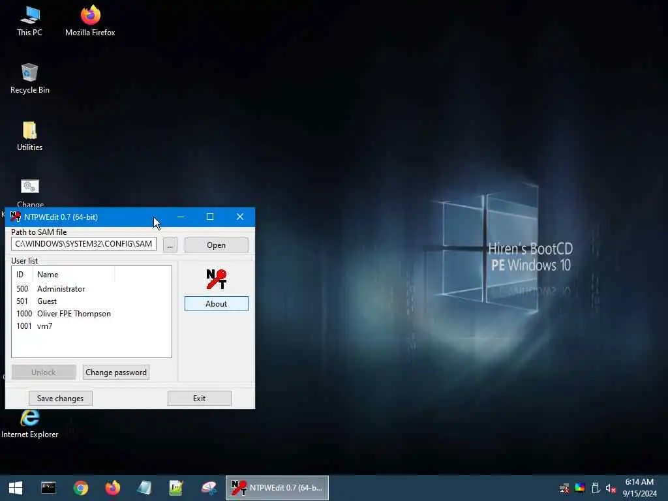668x501 pixels.
Task: Open the pink disk tool taskbar icon
Action: pos(209,488)
